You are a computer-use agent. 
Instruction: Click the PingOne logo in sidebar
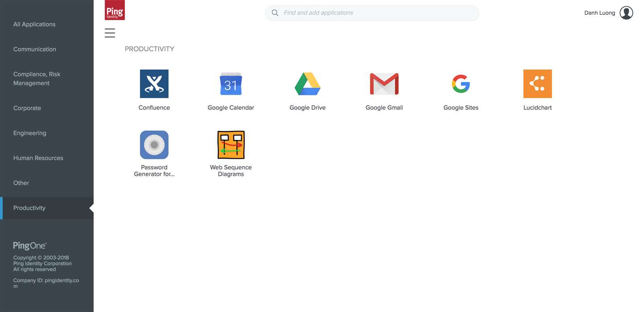30,246
